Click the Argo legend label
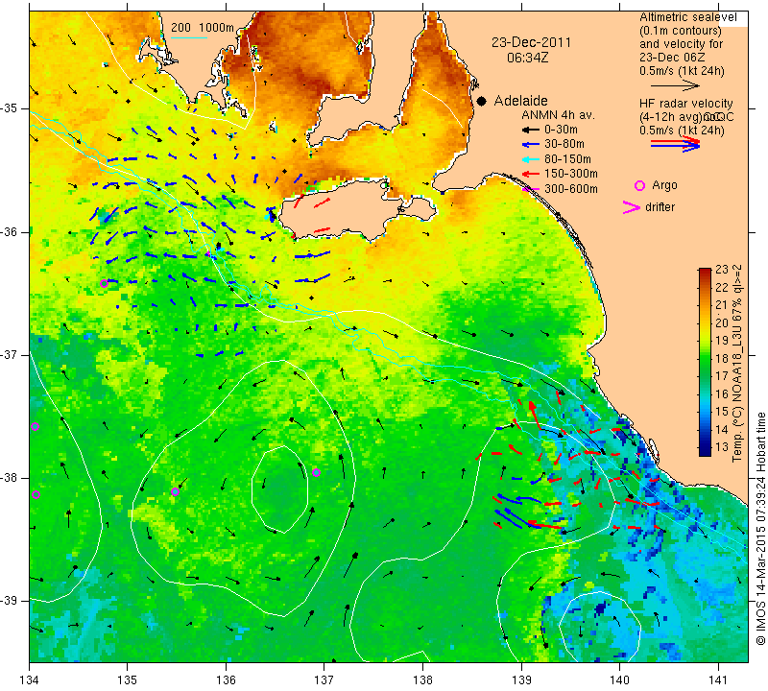Screen dimensions: 768x691 pos(664,185)
